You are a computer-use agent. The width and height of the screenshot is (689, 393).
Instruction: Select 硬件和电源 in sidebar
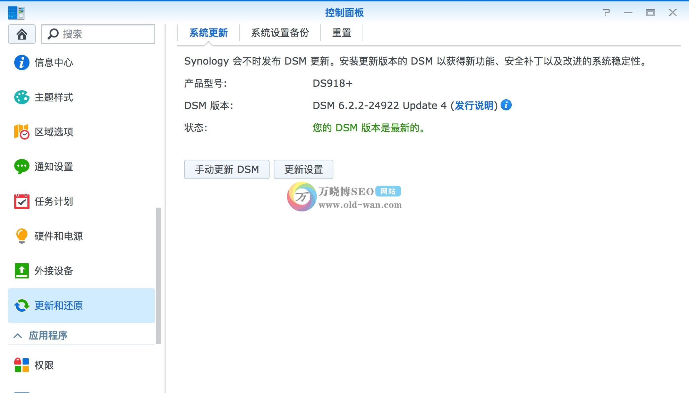click(x=82, y=236)
